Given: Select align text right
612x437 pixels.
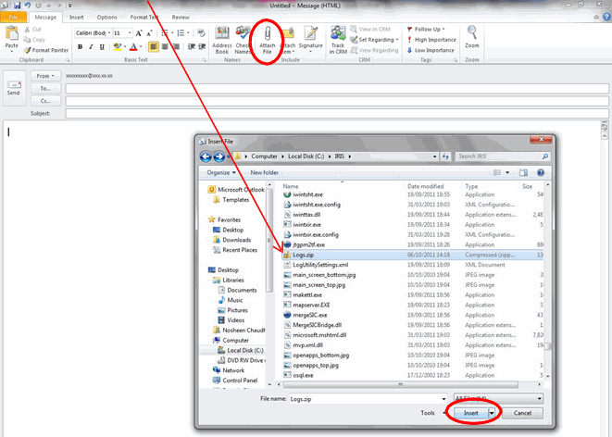Looking at the screenshot, I should point(176,47).
